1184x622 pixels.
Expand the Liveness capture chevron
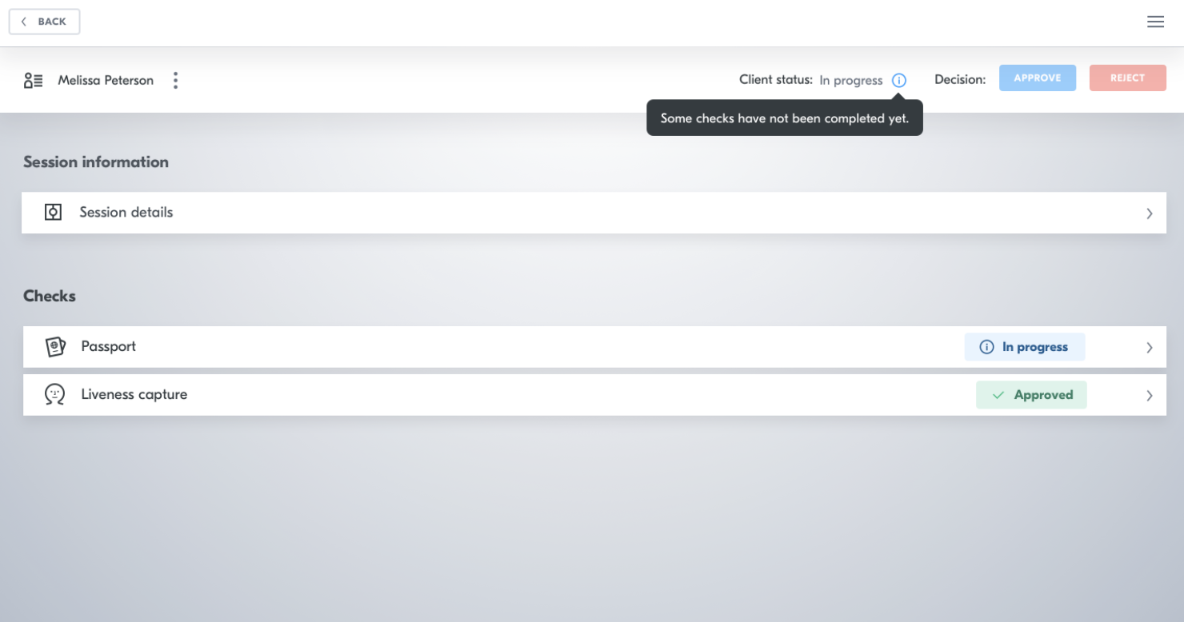pos(1150,396)
